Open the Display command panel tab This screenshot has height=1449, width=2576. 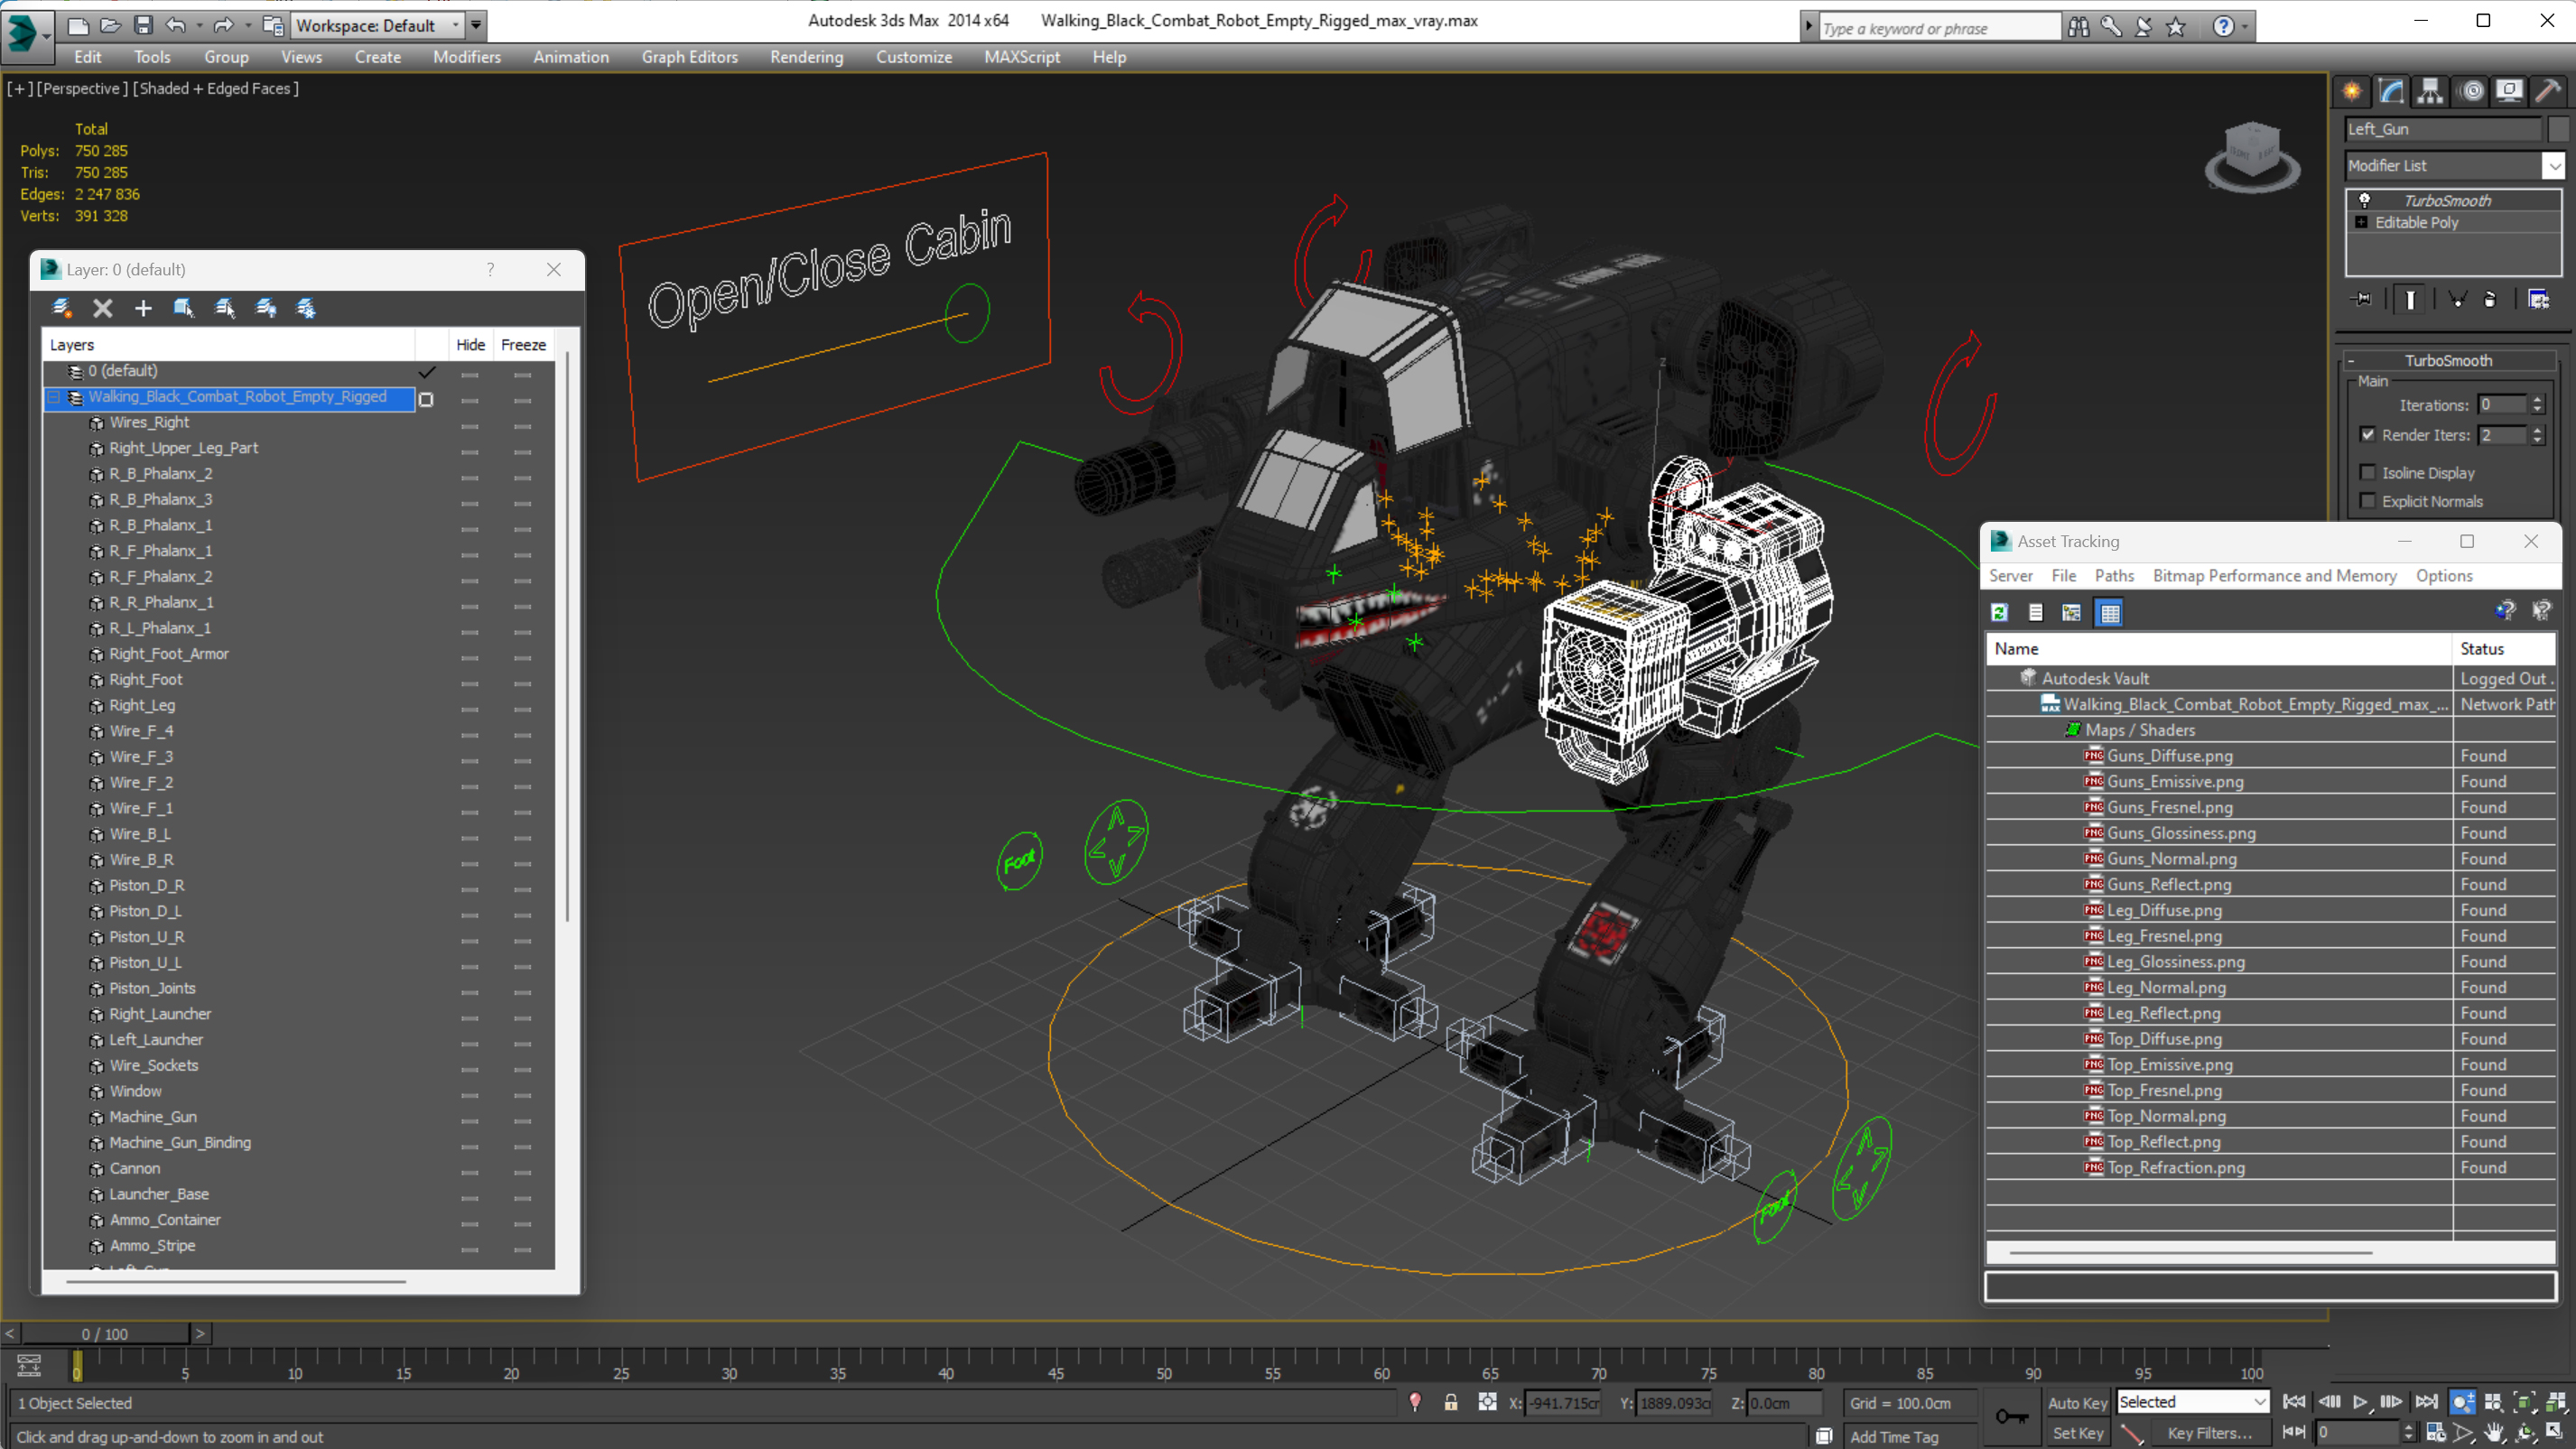[2509, 91]
